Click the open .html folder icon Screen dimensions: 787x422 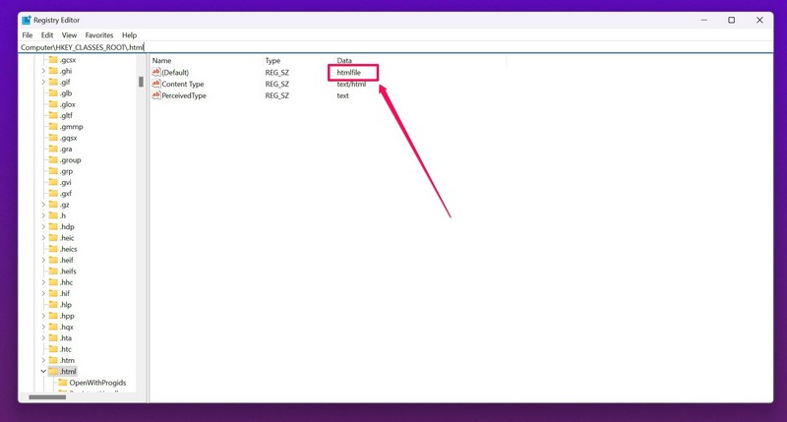tap(53, 371)
